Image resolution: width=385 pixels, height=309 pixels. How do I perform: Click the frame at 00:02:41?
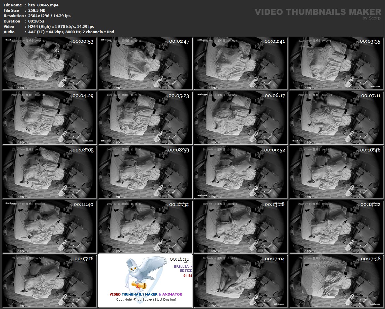[x=241, y=63]
